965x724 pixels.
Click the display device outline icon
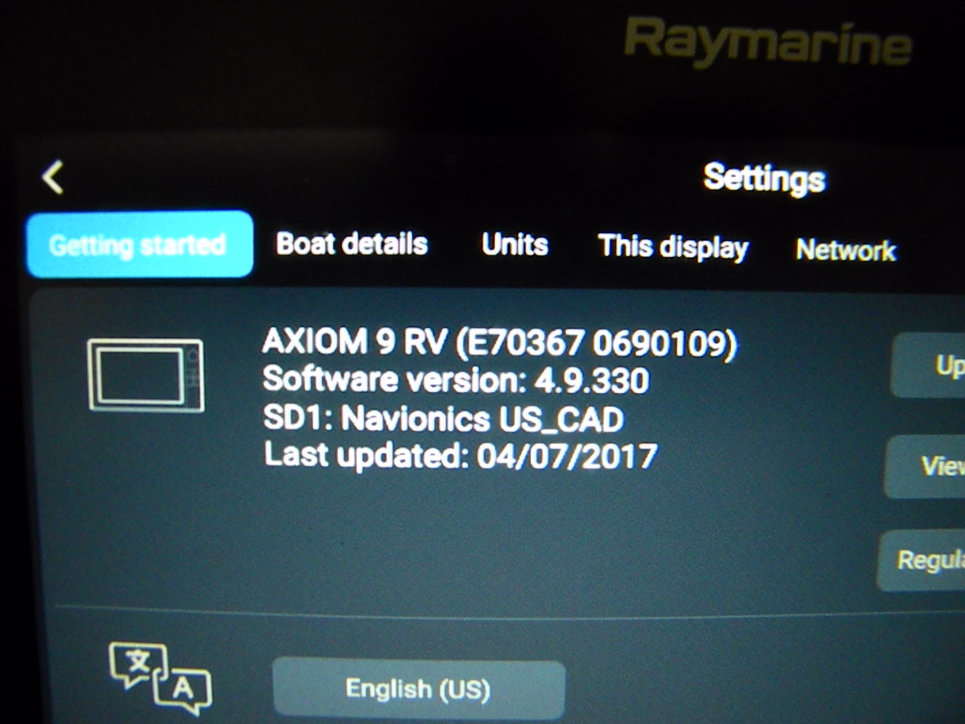tap(146, 375)
